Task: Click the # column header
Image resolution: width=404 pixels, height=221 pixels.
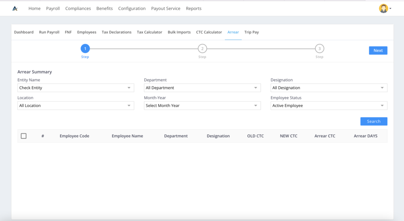Action: (43, 136)
